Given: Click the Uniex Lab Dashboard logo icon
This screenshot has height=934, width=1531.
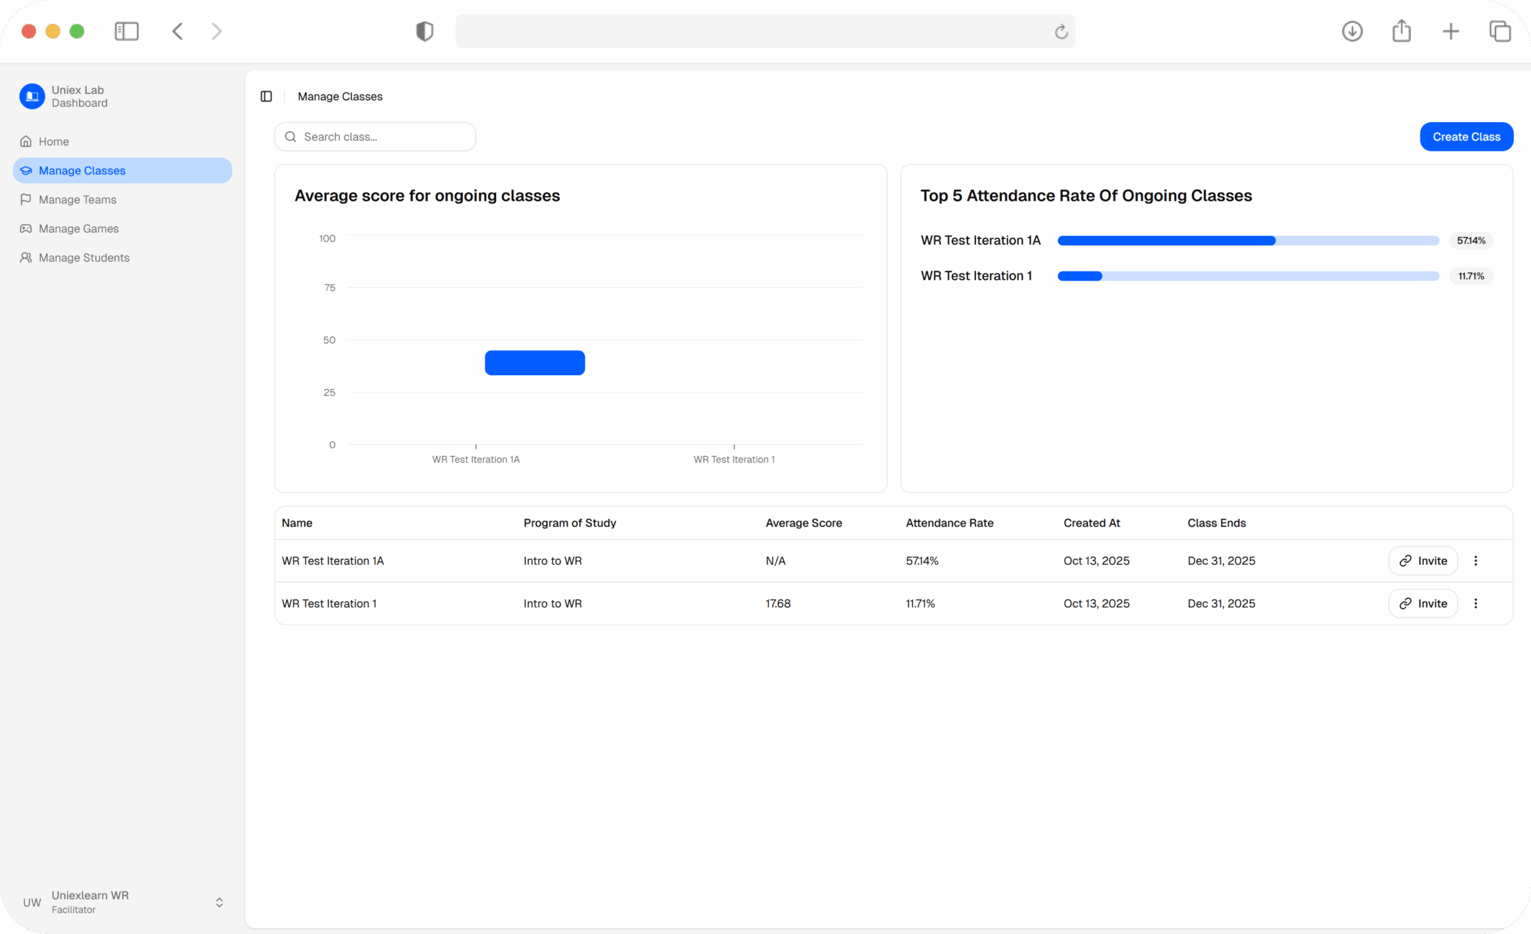Looking at the screenshot, I should point(32,96).
